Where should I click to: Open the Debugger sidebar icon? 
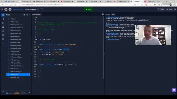coord(3,23)
